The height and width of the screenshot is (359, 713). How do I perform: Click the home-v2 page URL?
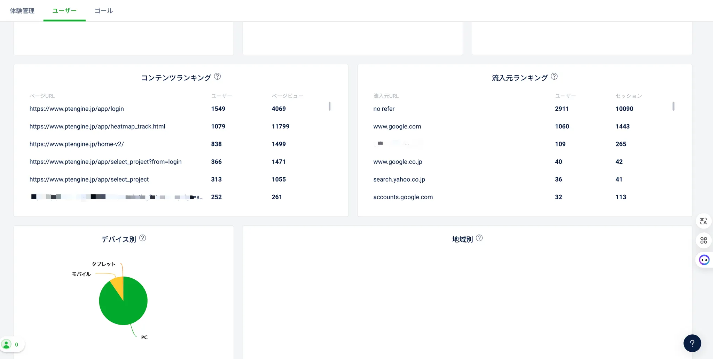click(x=77, y=144)
